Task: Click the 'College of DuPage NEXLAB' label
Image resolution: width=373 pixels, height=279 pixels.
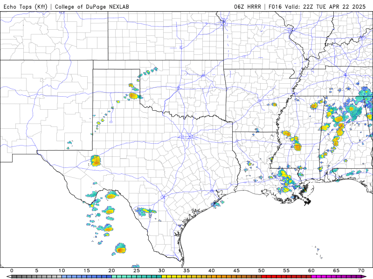Action: pos(92,7)
